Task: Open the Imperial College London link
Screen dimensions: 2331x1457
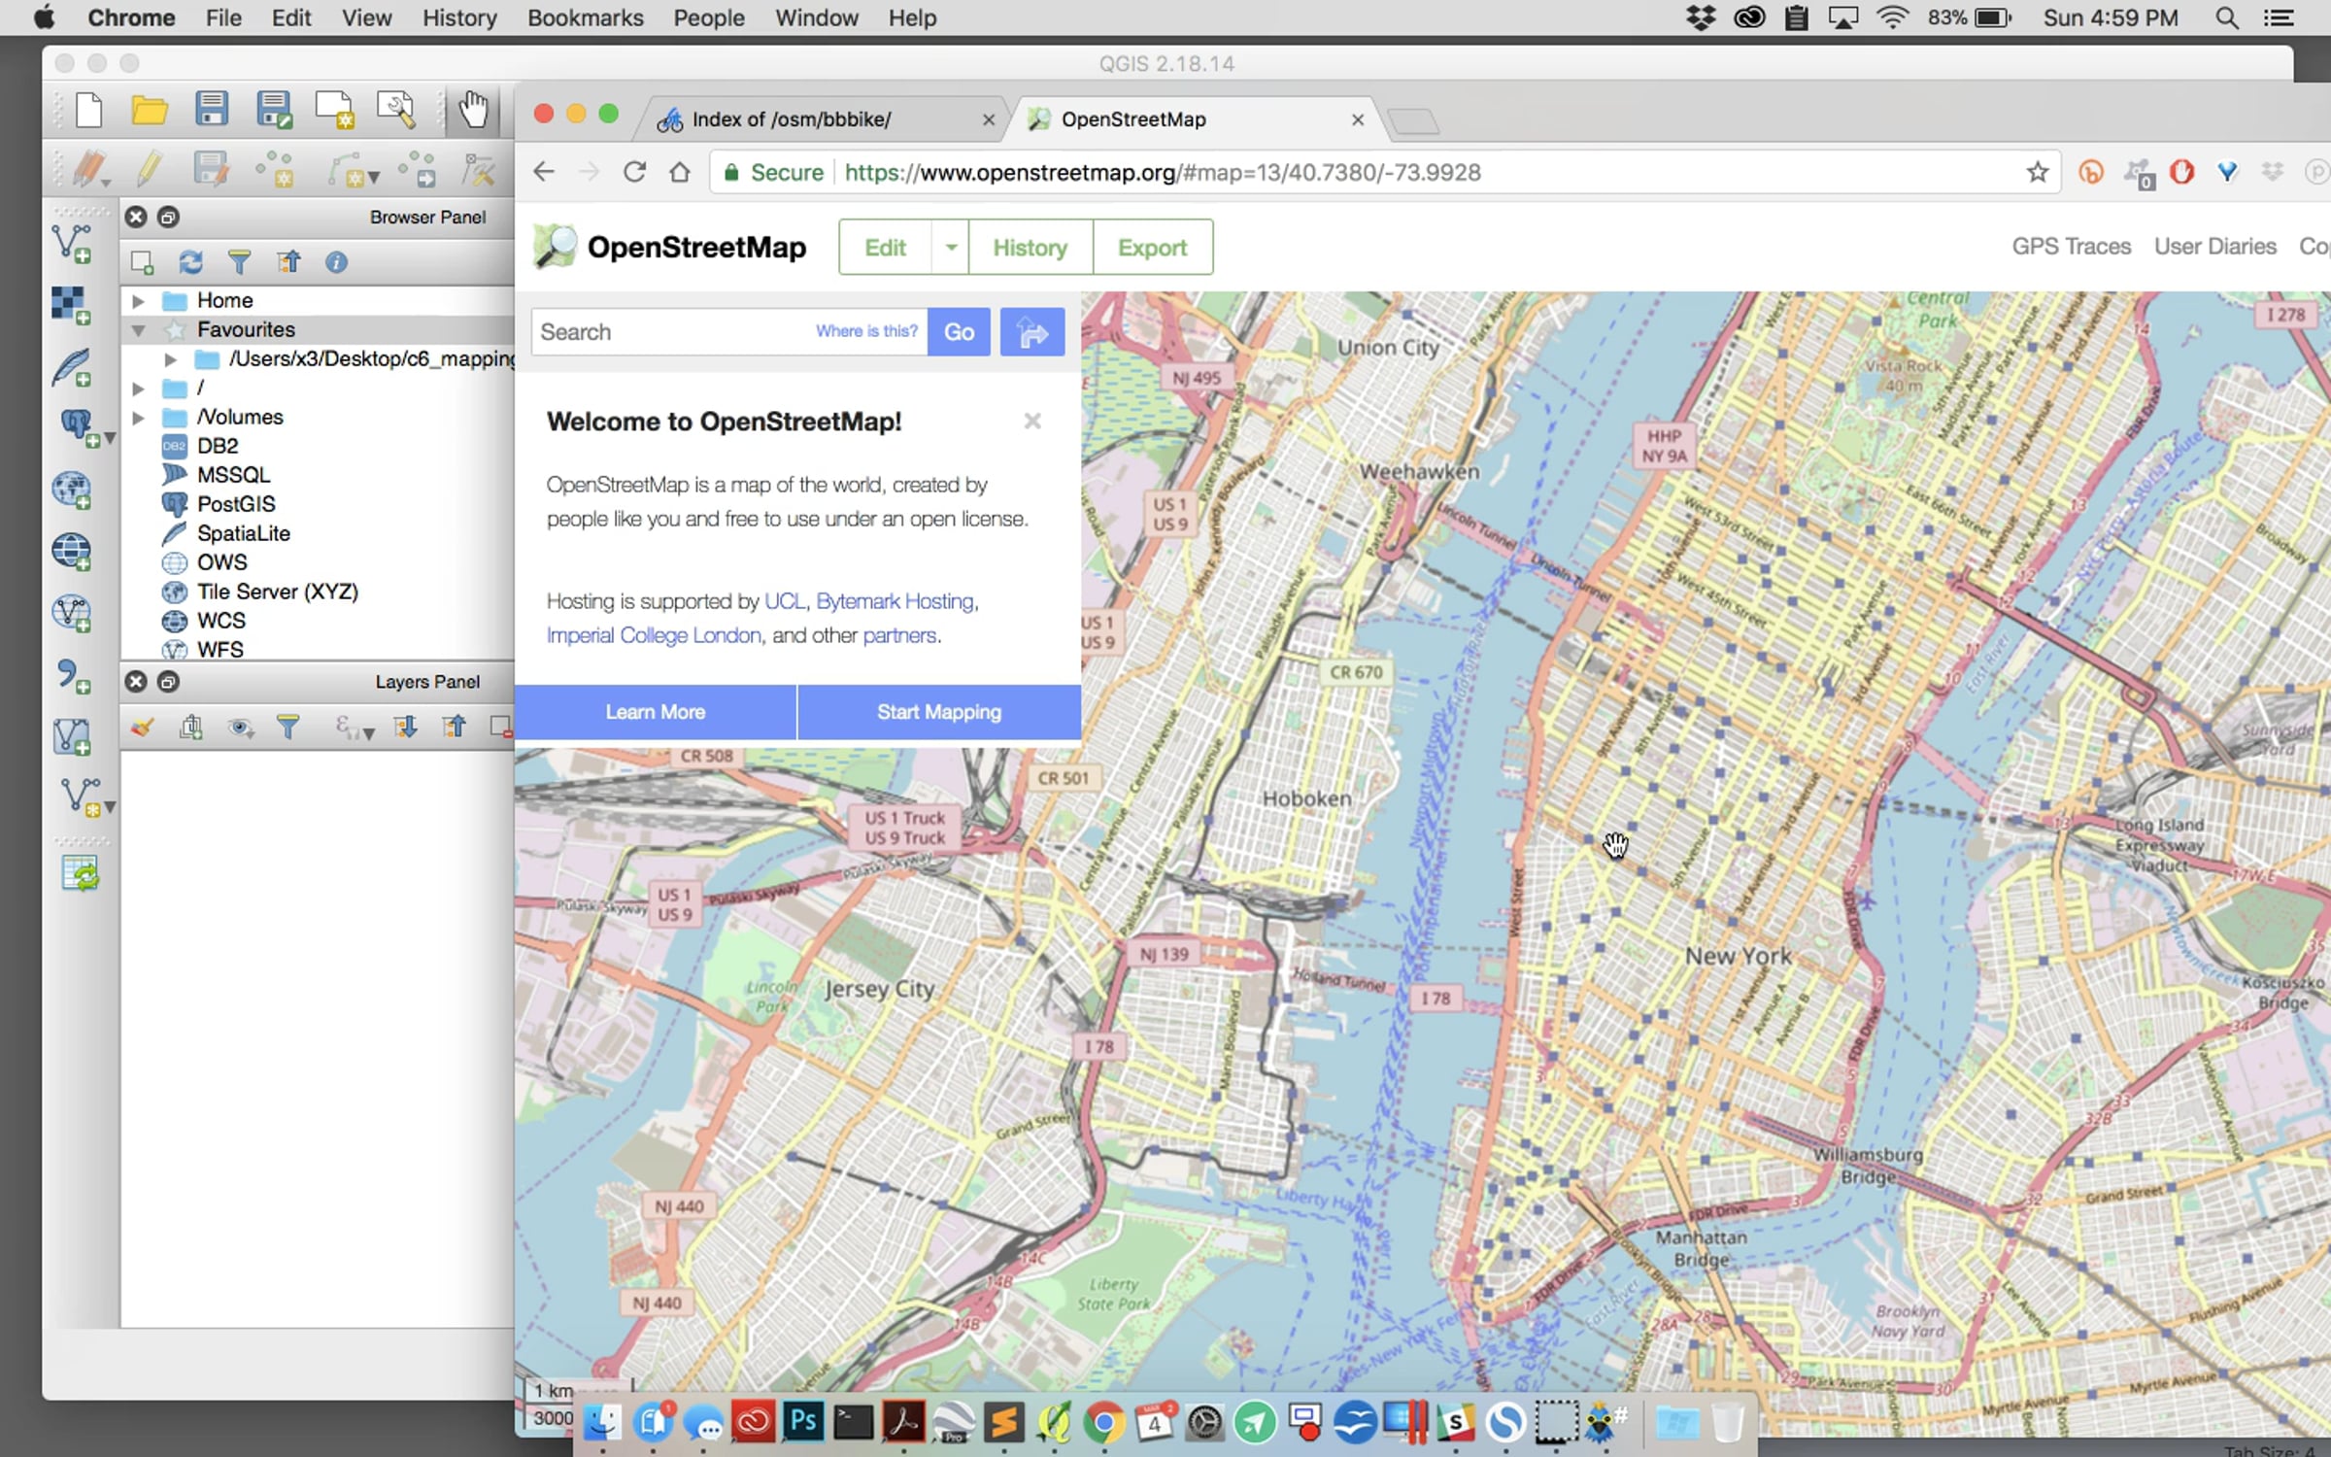Action: pyautogui.click(x=654, y=635)
